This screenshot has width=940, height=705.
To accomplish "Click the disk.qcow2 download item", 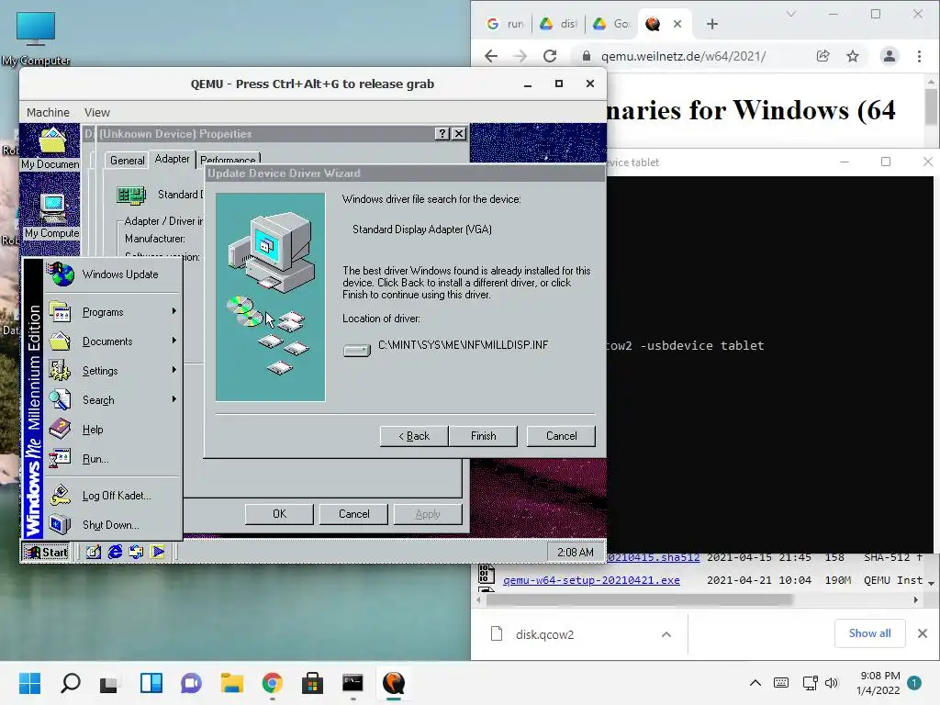I will pyautogui.click(x=544, y=634).
